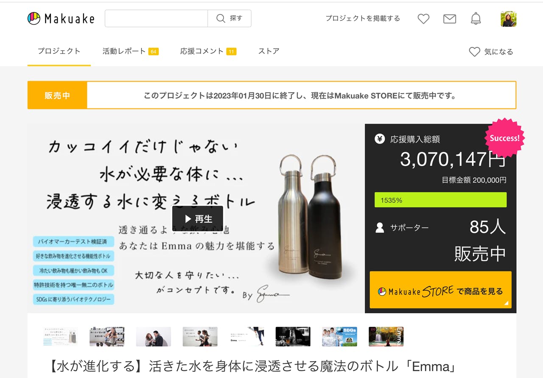Play the project video with 再生 button
This screenshot has width=543, height=378.
click(198, 219)
